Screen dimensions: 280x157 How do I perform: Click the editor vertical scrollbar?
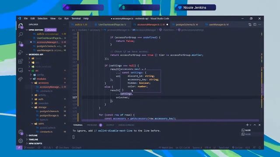pyautogui.click(x=262, y=77)
